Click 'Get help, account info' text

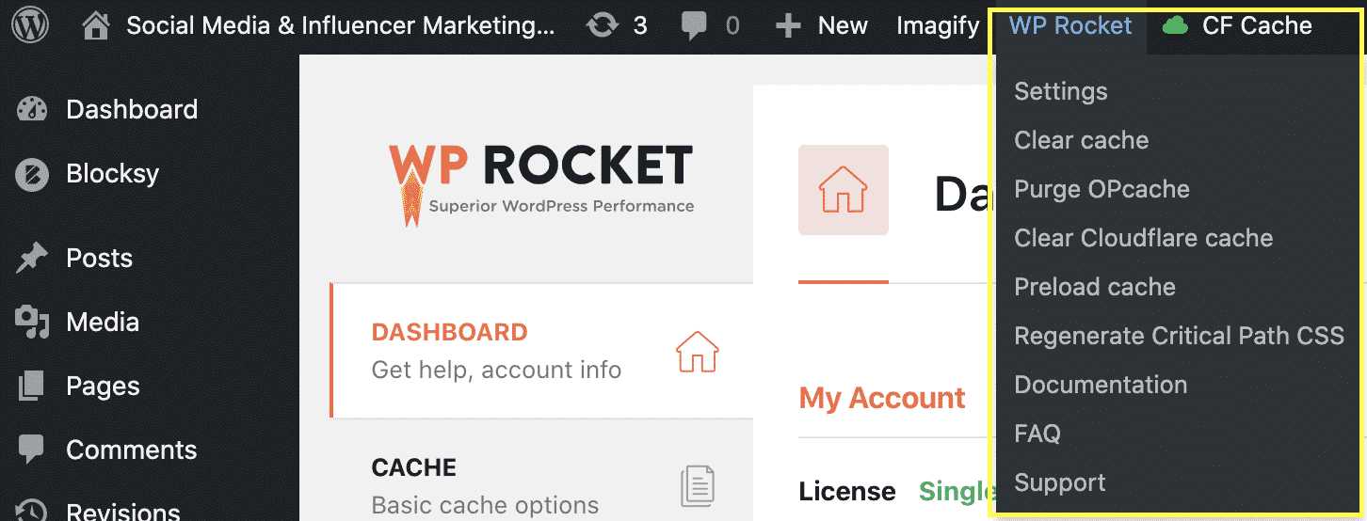point(496,370)
